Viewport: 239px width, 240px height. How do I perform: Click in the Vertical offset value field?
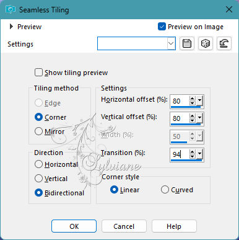pyautogui.click(x=180, y=118)
